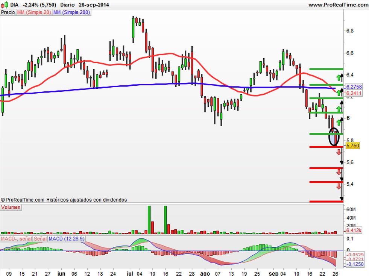
Task: Select the Precio label tab
Action: tap(8, 12)
